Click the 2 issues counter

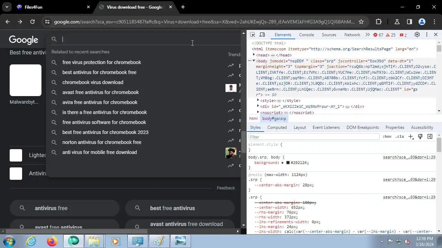coord(403,35)
